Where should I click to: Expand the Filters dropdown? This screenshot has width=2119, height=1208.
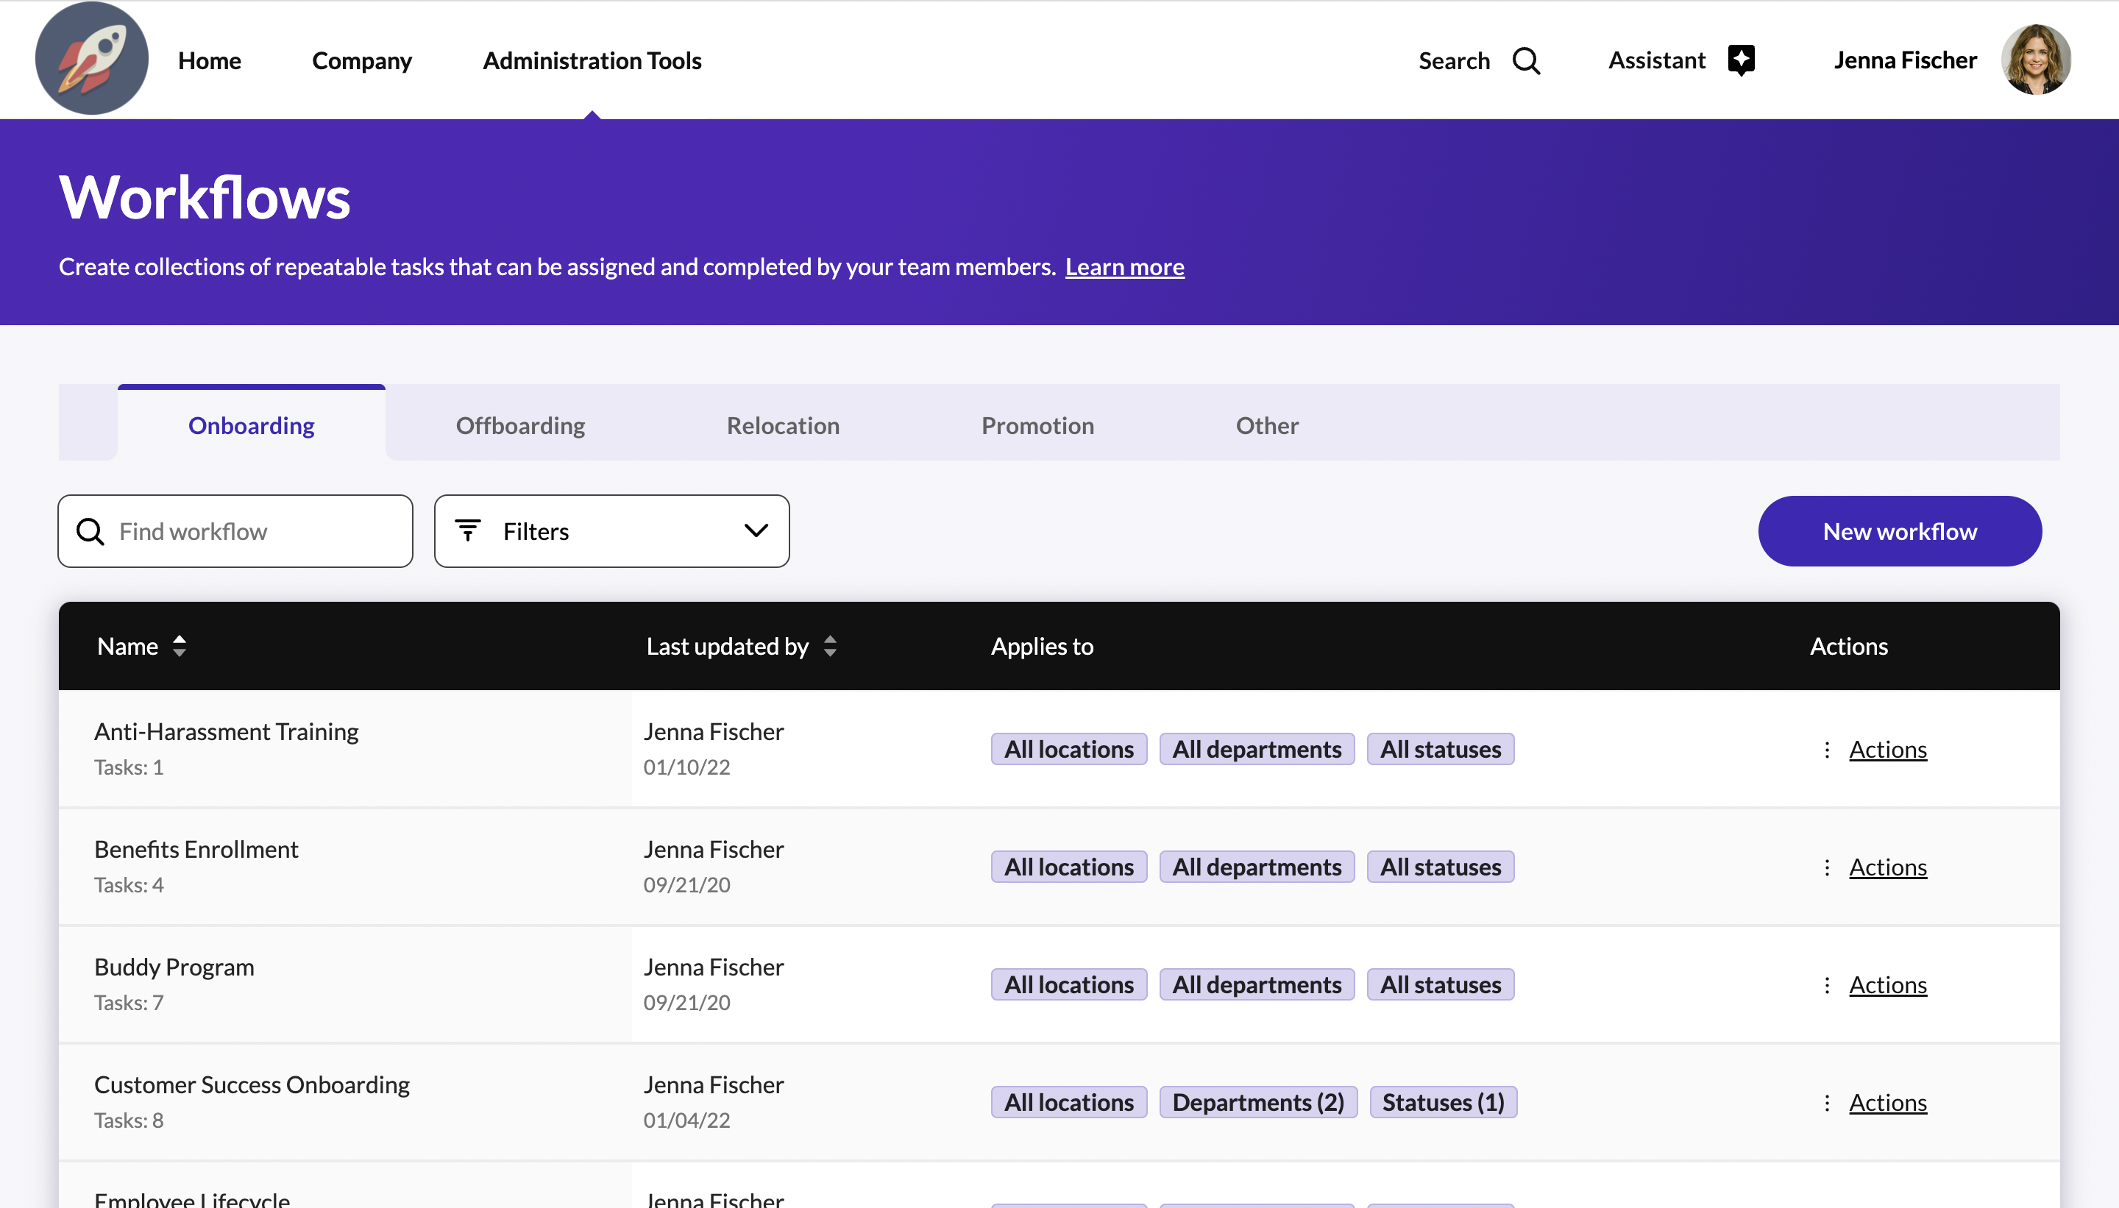coord(754,530)
